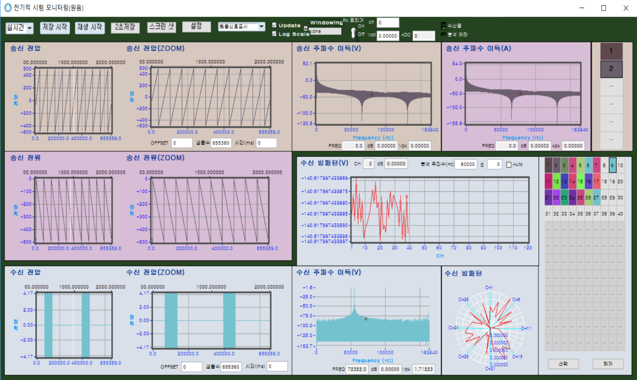Flip the Rx 트리거 On/Off switch

tap(353, 32)
